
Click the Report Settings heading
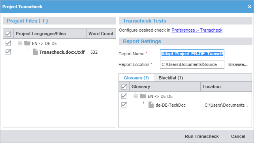(142, 41)
